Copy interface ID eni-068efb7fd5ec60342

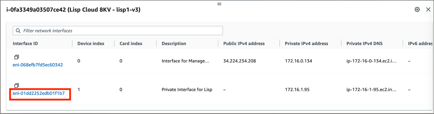point(17,57)
